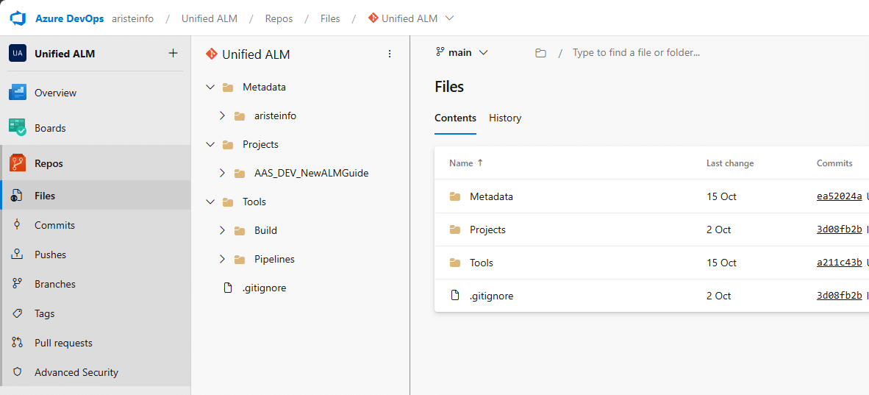Open the Projects folder in files table
This screenshot has width=869, height=395.
point(487,229)
